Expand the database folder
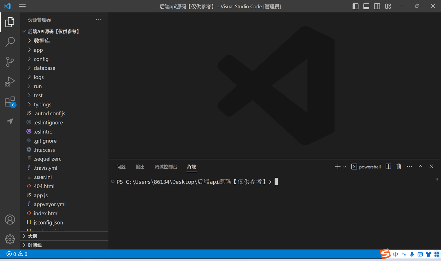The height and width of the screenshot is (261, 441). [64, 68]
